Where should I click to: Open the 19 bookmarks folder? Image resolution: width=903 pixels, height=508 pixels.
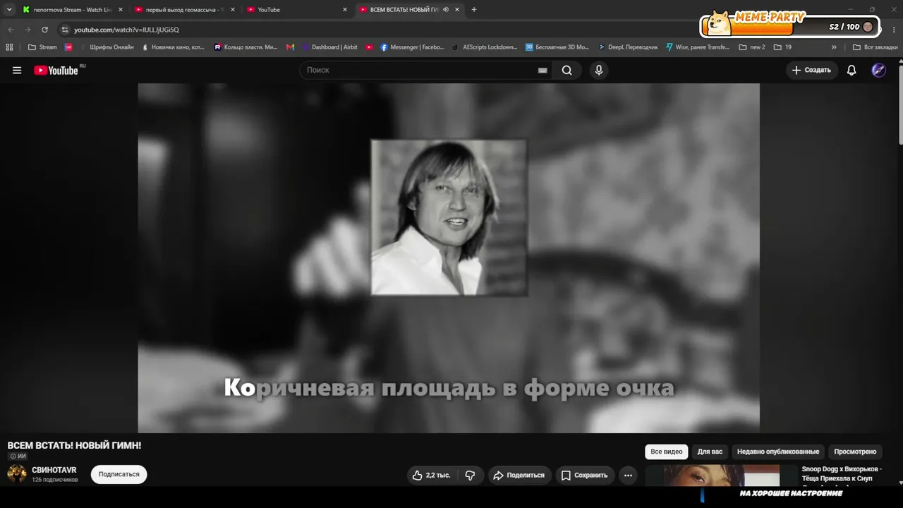(782, 47)
